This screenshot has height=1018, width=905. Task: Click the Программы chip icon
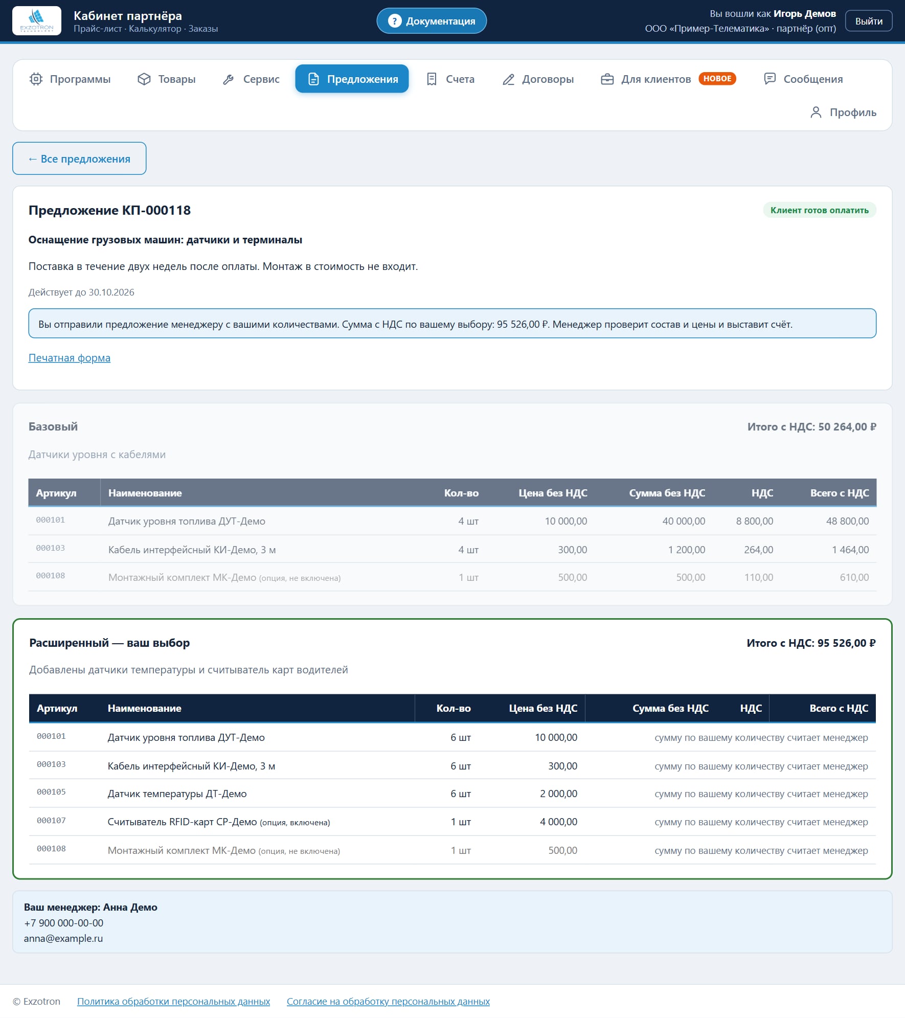point(36,79)
